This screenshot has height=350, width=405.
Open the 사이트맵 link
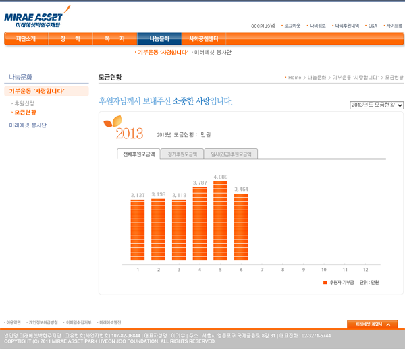click(x=394, y=26)
